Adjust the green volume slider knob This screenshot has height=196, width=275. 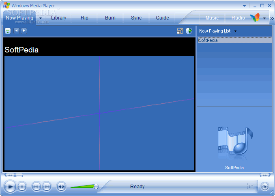coord(96,187)
